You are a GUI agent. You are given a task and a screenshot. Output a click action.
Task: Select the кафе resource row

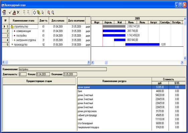(131, 119)
